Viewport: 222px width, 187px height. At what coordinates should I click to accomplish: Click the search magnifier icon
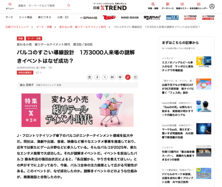point(69,5)
